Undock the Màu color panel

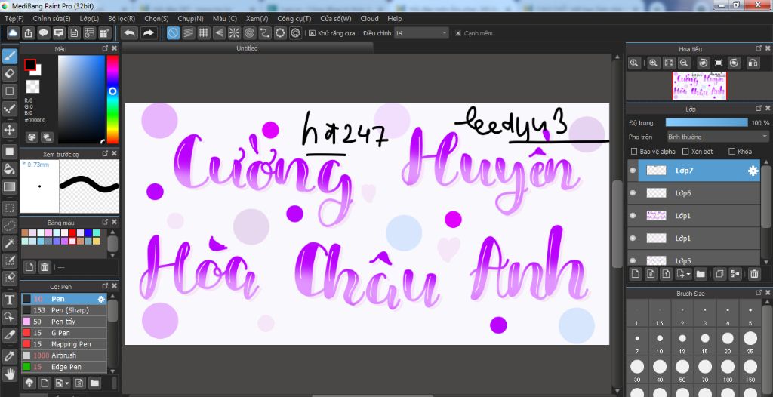coord(105,48)
